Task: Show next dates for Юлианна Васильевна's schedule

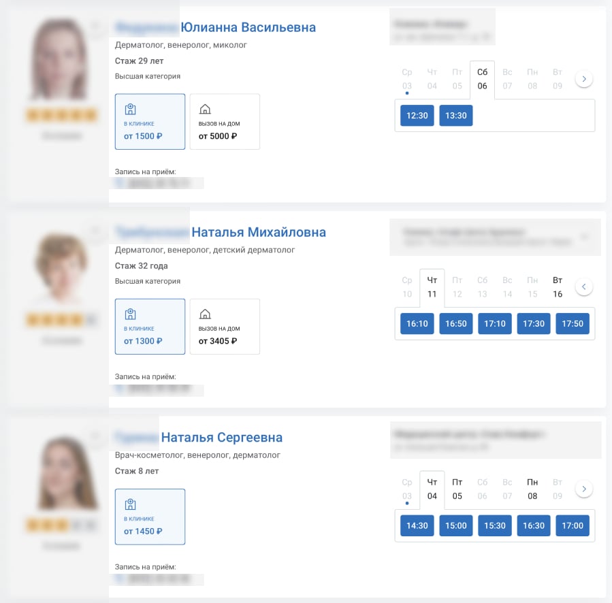Action: point(584,79)
